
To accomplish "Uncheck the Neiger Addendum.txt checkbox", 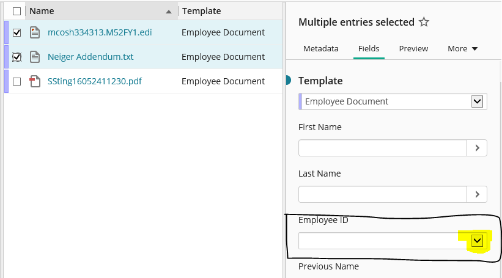I will click(17, 57).
